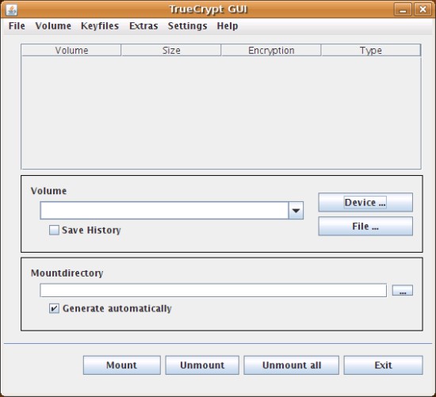Enable the Save History checkbox

pyautogui.click(x=54, y=230)
